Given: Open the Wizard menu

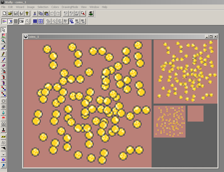Looking at the screenshot, I should tap(20, 7).
